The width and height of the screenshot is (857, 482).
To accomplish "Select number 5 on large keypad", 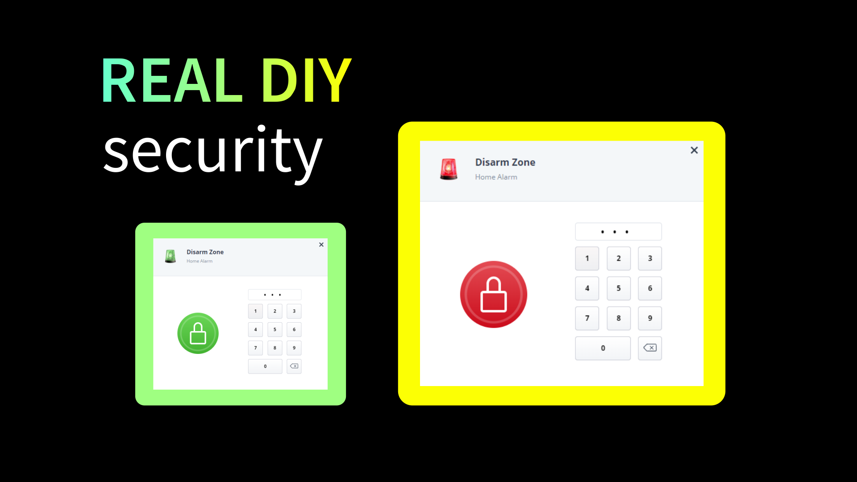I will coord(618,288).
